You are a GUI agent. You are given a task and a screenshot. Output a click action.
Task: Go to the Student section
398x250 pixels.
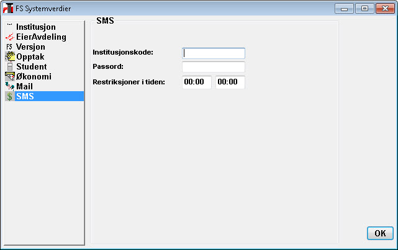[x=32, y=66]
